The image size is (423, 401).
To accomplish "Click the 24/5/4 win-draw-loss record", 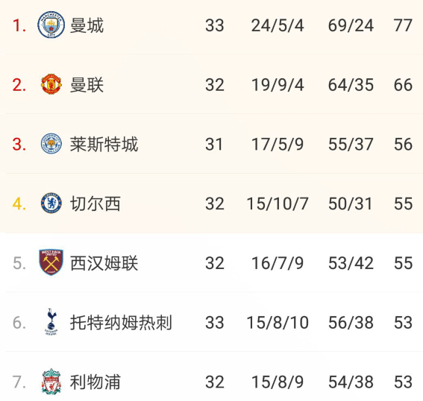I will 278,25.
